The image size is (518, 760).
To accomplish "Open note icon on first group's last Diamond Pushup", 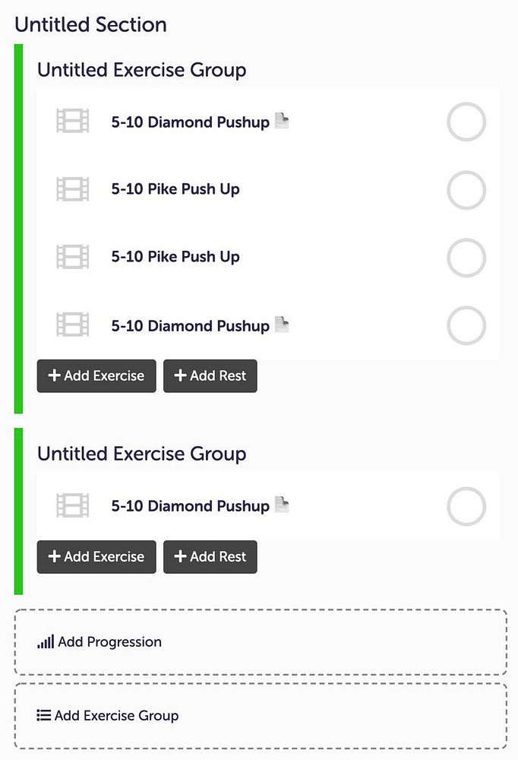I will pyautogui.click(x=282, y=325).
